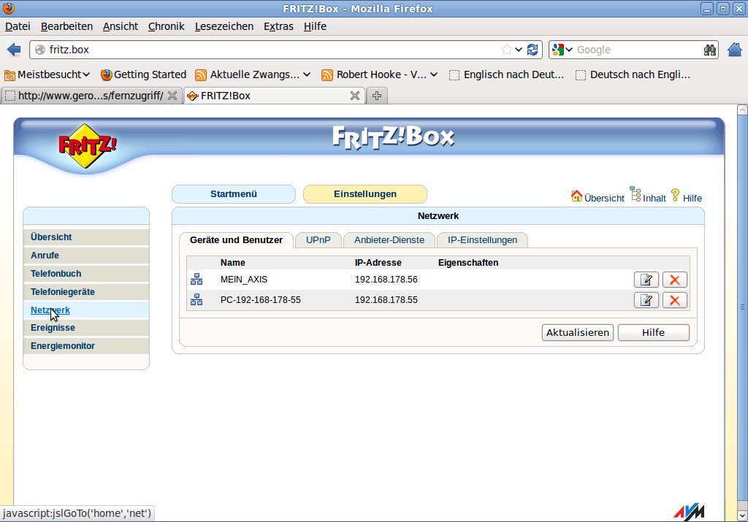
Task: Delete the PC-192-168-178-55 device entry
Action: click(x=674, y=300)
